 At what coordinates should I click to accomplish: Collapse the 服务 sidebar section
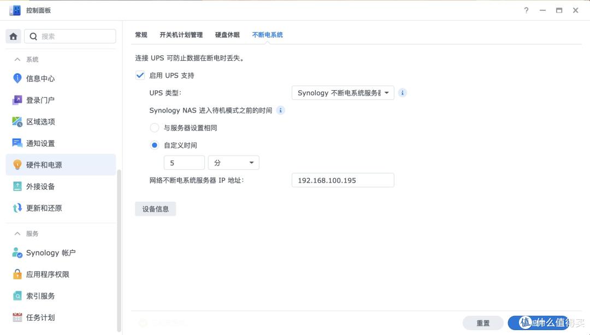click(x=17, y=233)
